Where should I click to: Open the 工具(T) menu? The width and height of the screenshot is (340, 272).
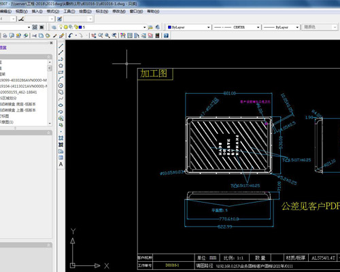69,11
